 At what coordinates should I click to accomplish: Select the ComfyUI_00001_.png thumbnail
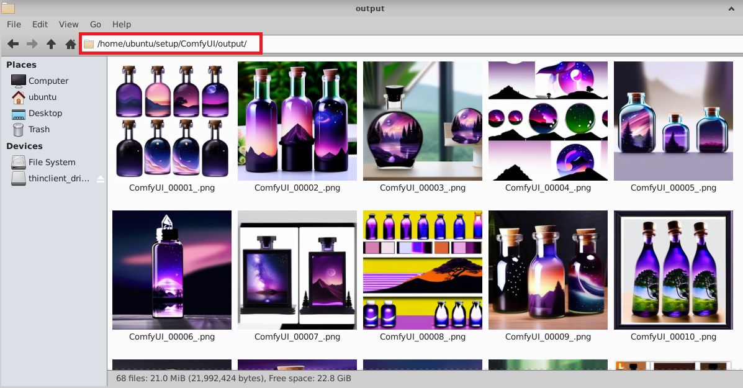(172, 121)
